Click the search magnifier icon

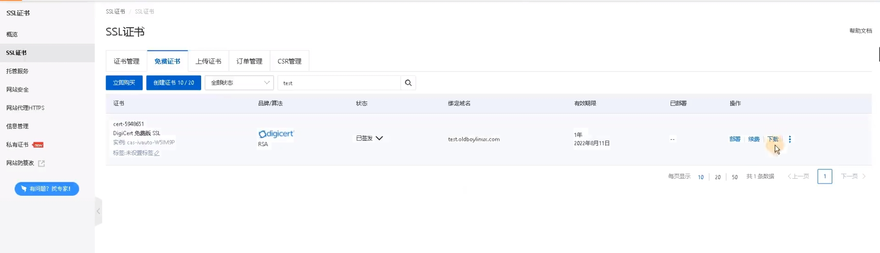point(408,83)
